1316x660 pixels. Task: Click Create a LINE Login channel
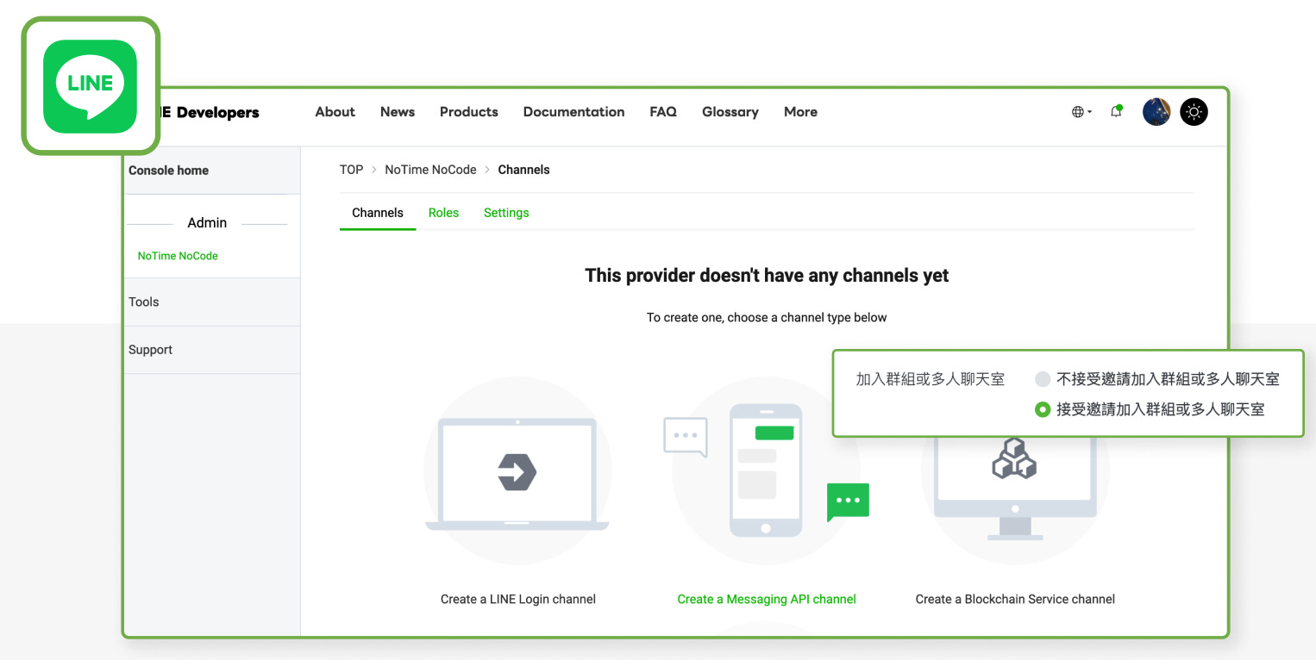518,599
